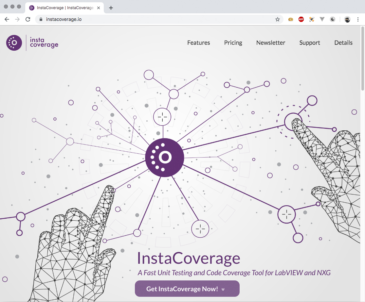Open the cookie extension icon

[290, 19]
